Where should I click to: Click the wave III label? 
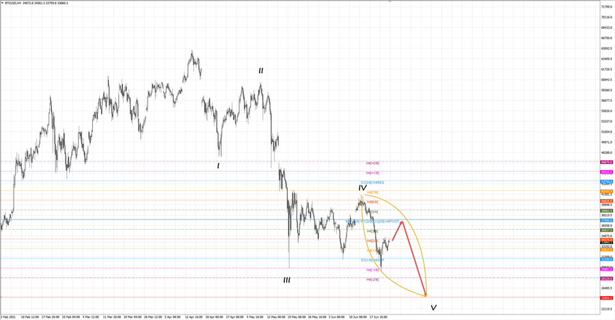pos(287,280)
